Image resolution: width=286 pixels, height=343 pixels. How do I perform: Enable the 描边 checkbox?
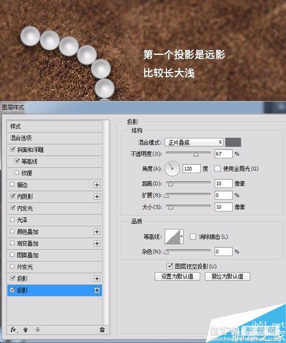point(13,185)
